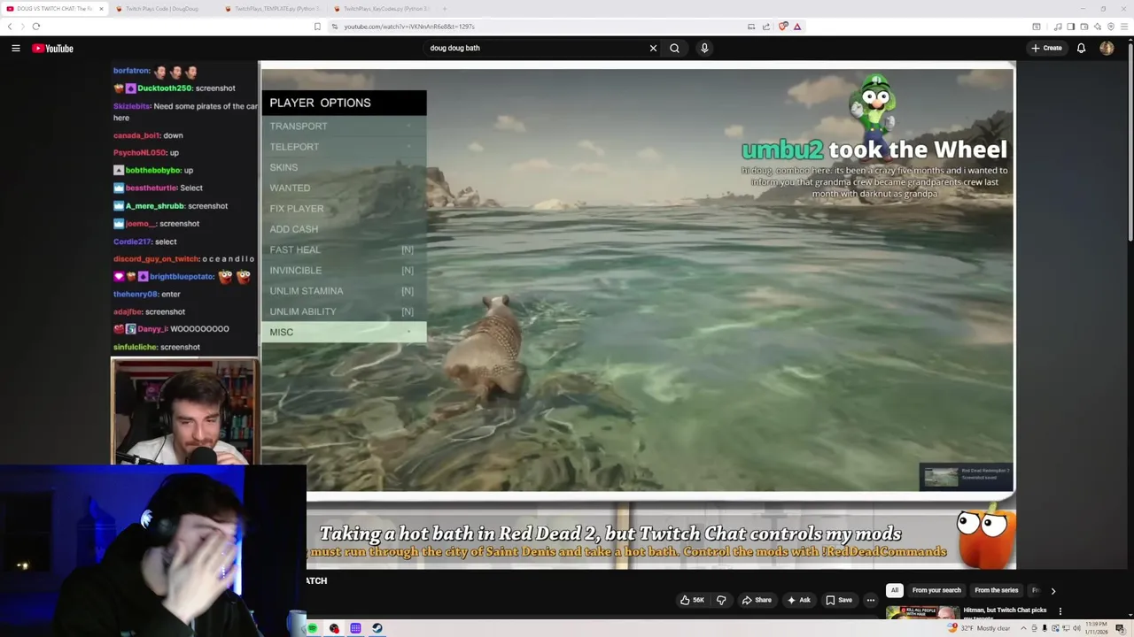The height and width of the screenshot is (637, 1134).
Task: Go forward with the browser forward arrow
Action: coord(22,27)
